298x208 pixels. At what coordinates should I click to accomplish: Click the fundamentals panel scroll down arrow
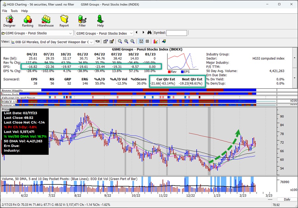pyautogui.click(x=295, y=78)
